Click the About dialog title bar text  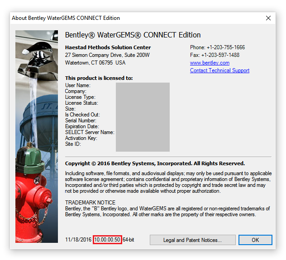tap(66, 18)
